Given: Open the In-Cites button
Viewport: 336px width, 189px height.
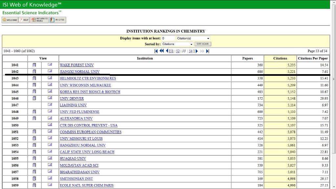Looking at the screenshot, I should [58, 20].
